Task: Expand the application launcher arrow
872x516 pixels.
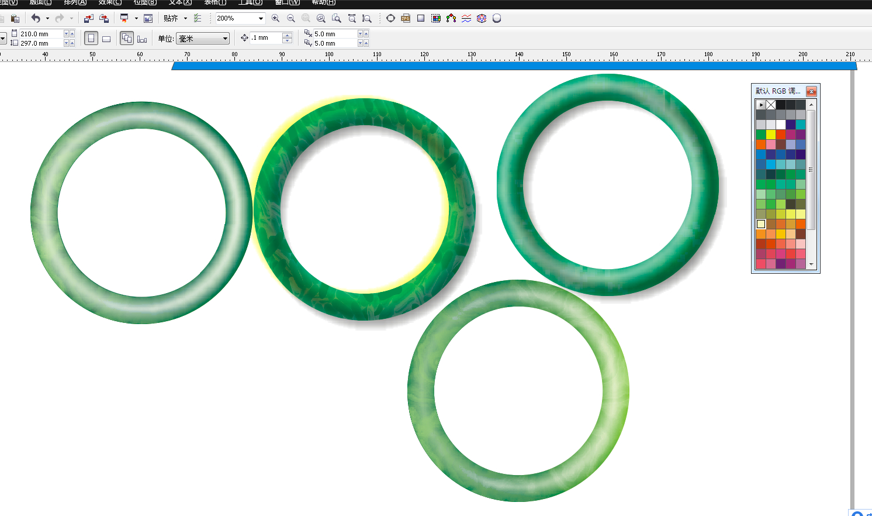Action: click(136, 19)
